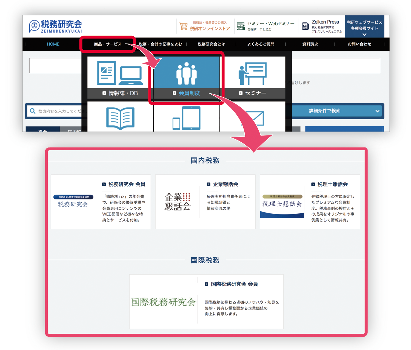Image resolution: width=411 pixels, height=350 pixels.
Task: Click the tablet and smartphone icon tile
Action: point(186,118)
